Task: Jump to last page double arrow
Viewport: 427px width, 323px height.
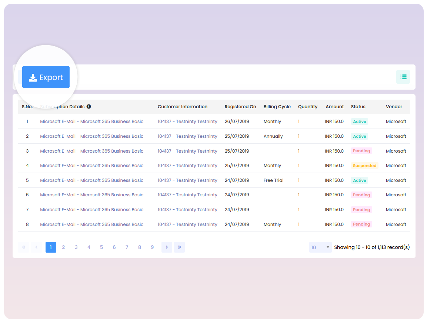Action: [179, 247]
